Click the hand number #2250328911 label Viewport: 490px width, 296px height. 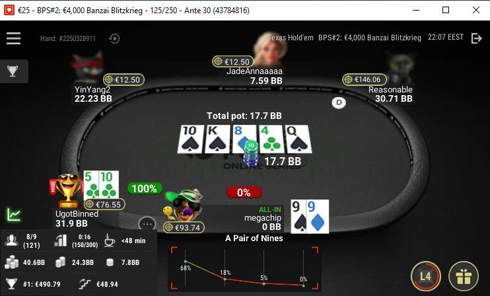pos(68,38)
